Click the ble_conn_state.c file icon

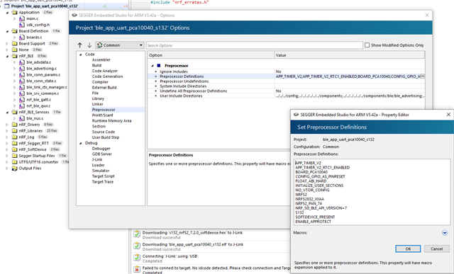point(22,81)
